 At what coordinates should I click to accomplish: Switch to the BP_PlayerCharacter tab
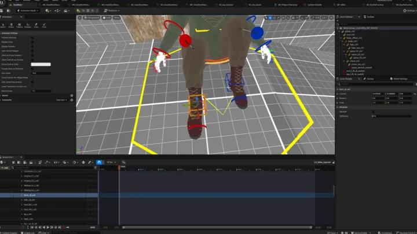click(286, 5)
